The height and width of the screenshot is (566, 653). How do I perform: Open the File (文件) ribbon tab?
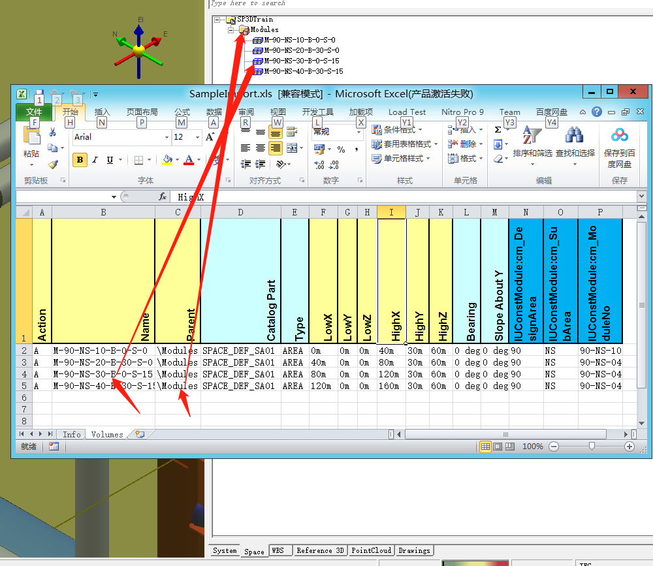pyautogui.click(x=34, y=112)
